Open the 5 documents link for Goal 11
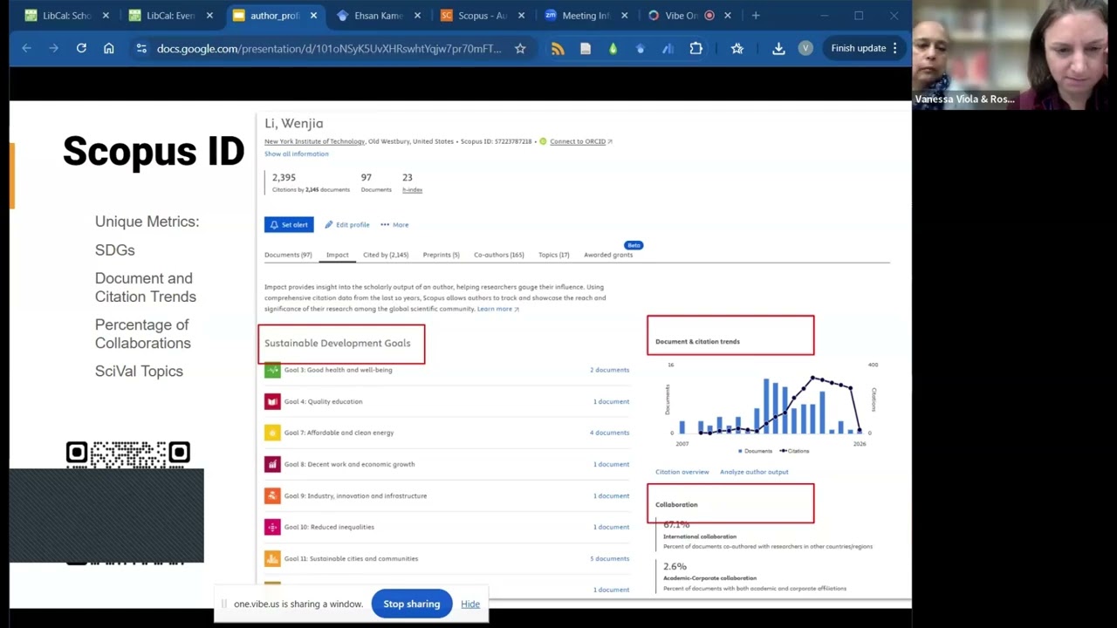1117x628 pixels. tap(609, 558)
